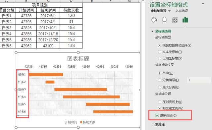Open the Fill & Line paint bucket icon
This screenshot has width=212, height=130.
tap(154, 20)
